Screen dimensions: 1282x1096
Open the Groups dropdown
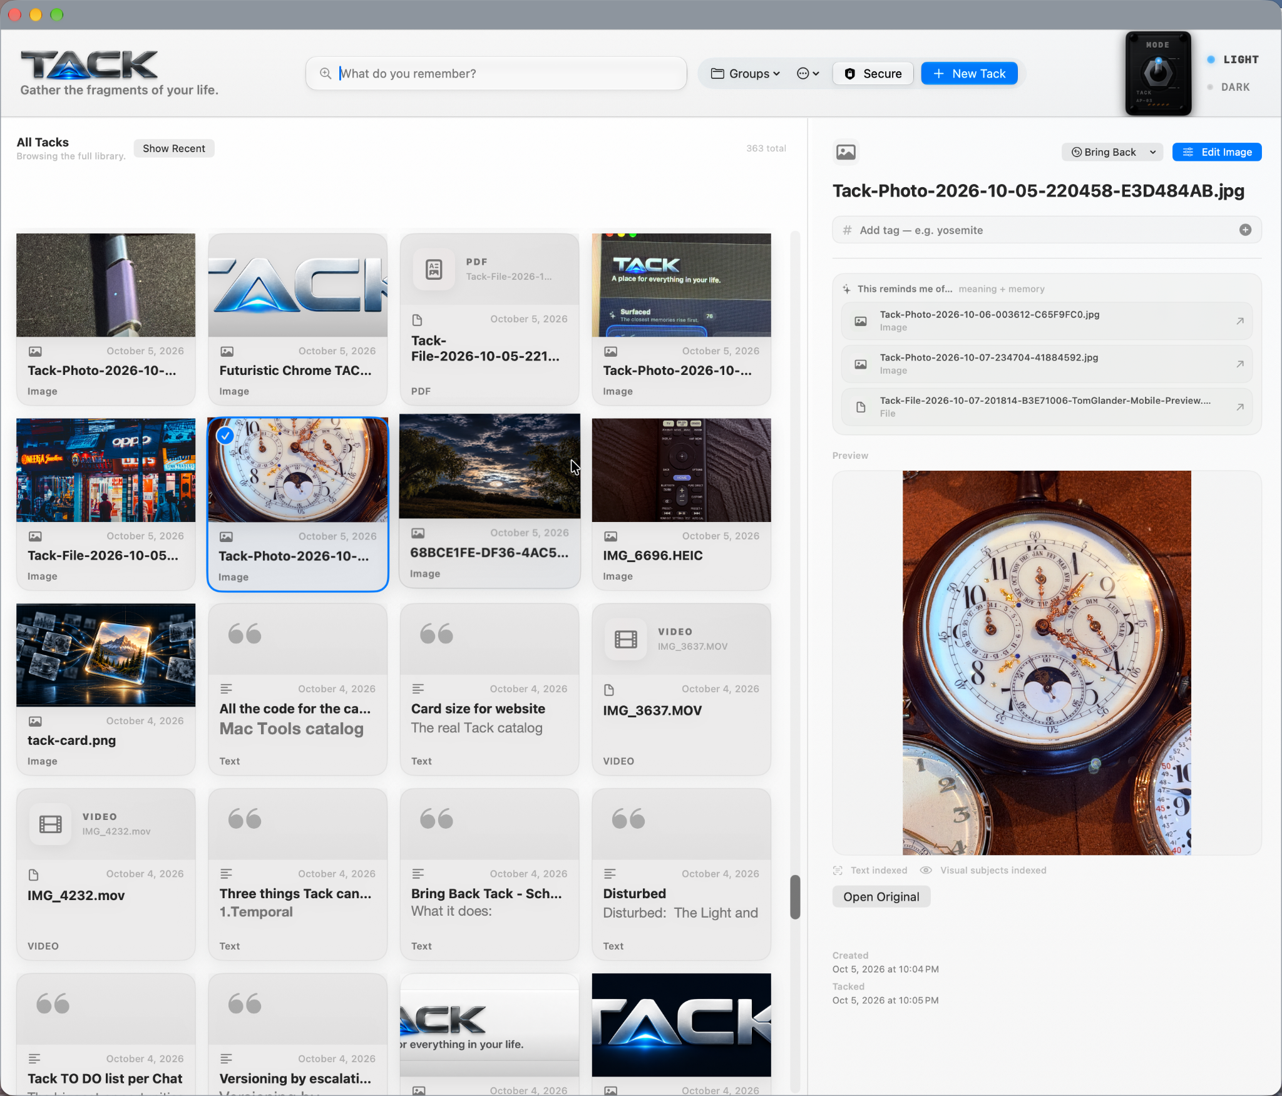746,74
